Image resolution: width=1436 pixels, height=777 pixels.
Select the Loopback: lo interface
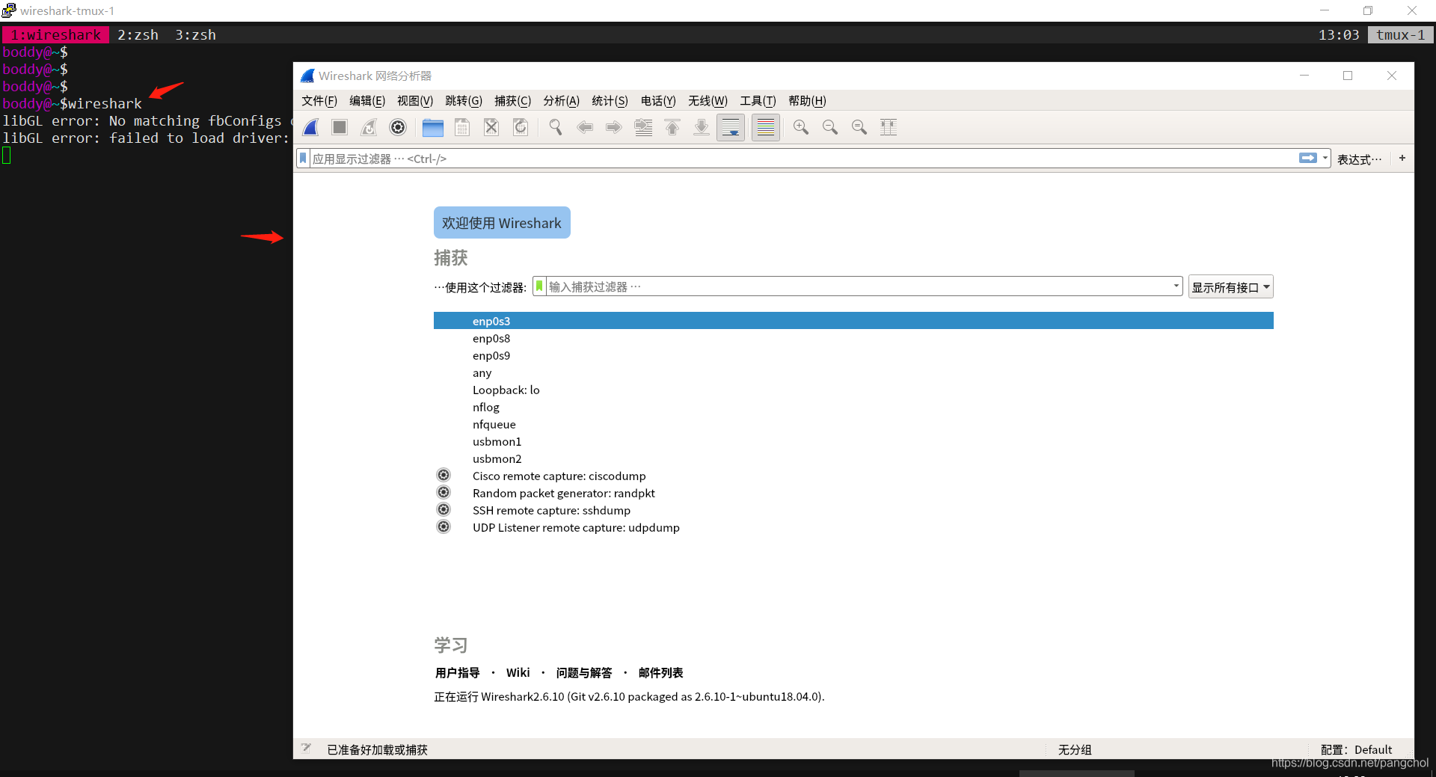(x=853, y=390)
